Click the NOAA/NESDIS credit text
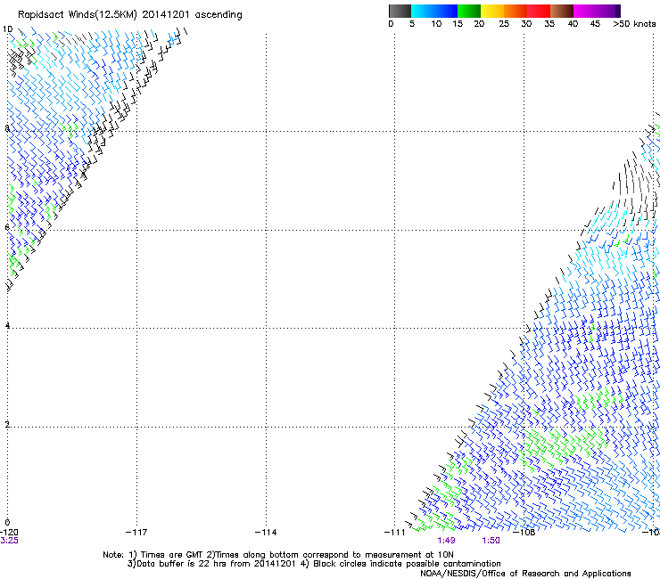 [x=525, y=574]
